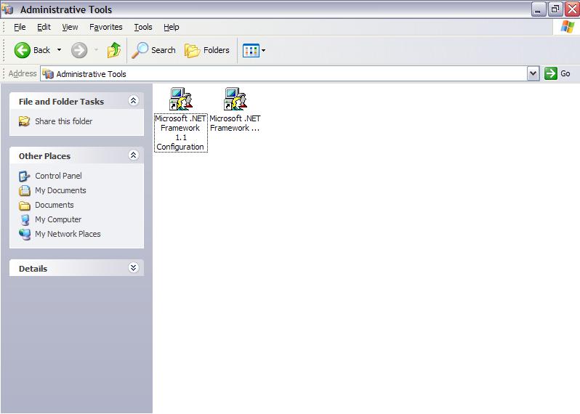Open the File menu

pyautogui.click(x=20, y=27)
